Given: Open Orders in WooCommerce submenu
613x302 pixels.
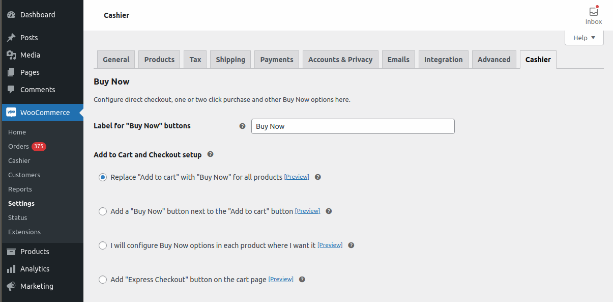Looking at the screenshot, I should (x=18, y=147).
